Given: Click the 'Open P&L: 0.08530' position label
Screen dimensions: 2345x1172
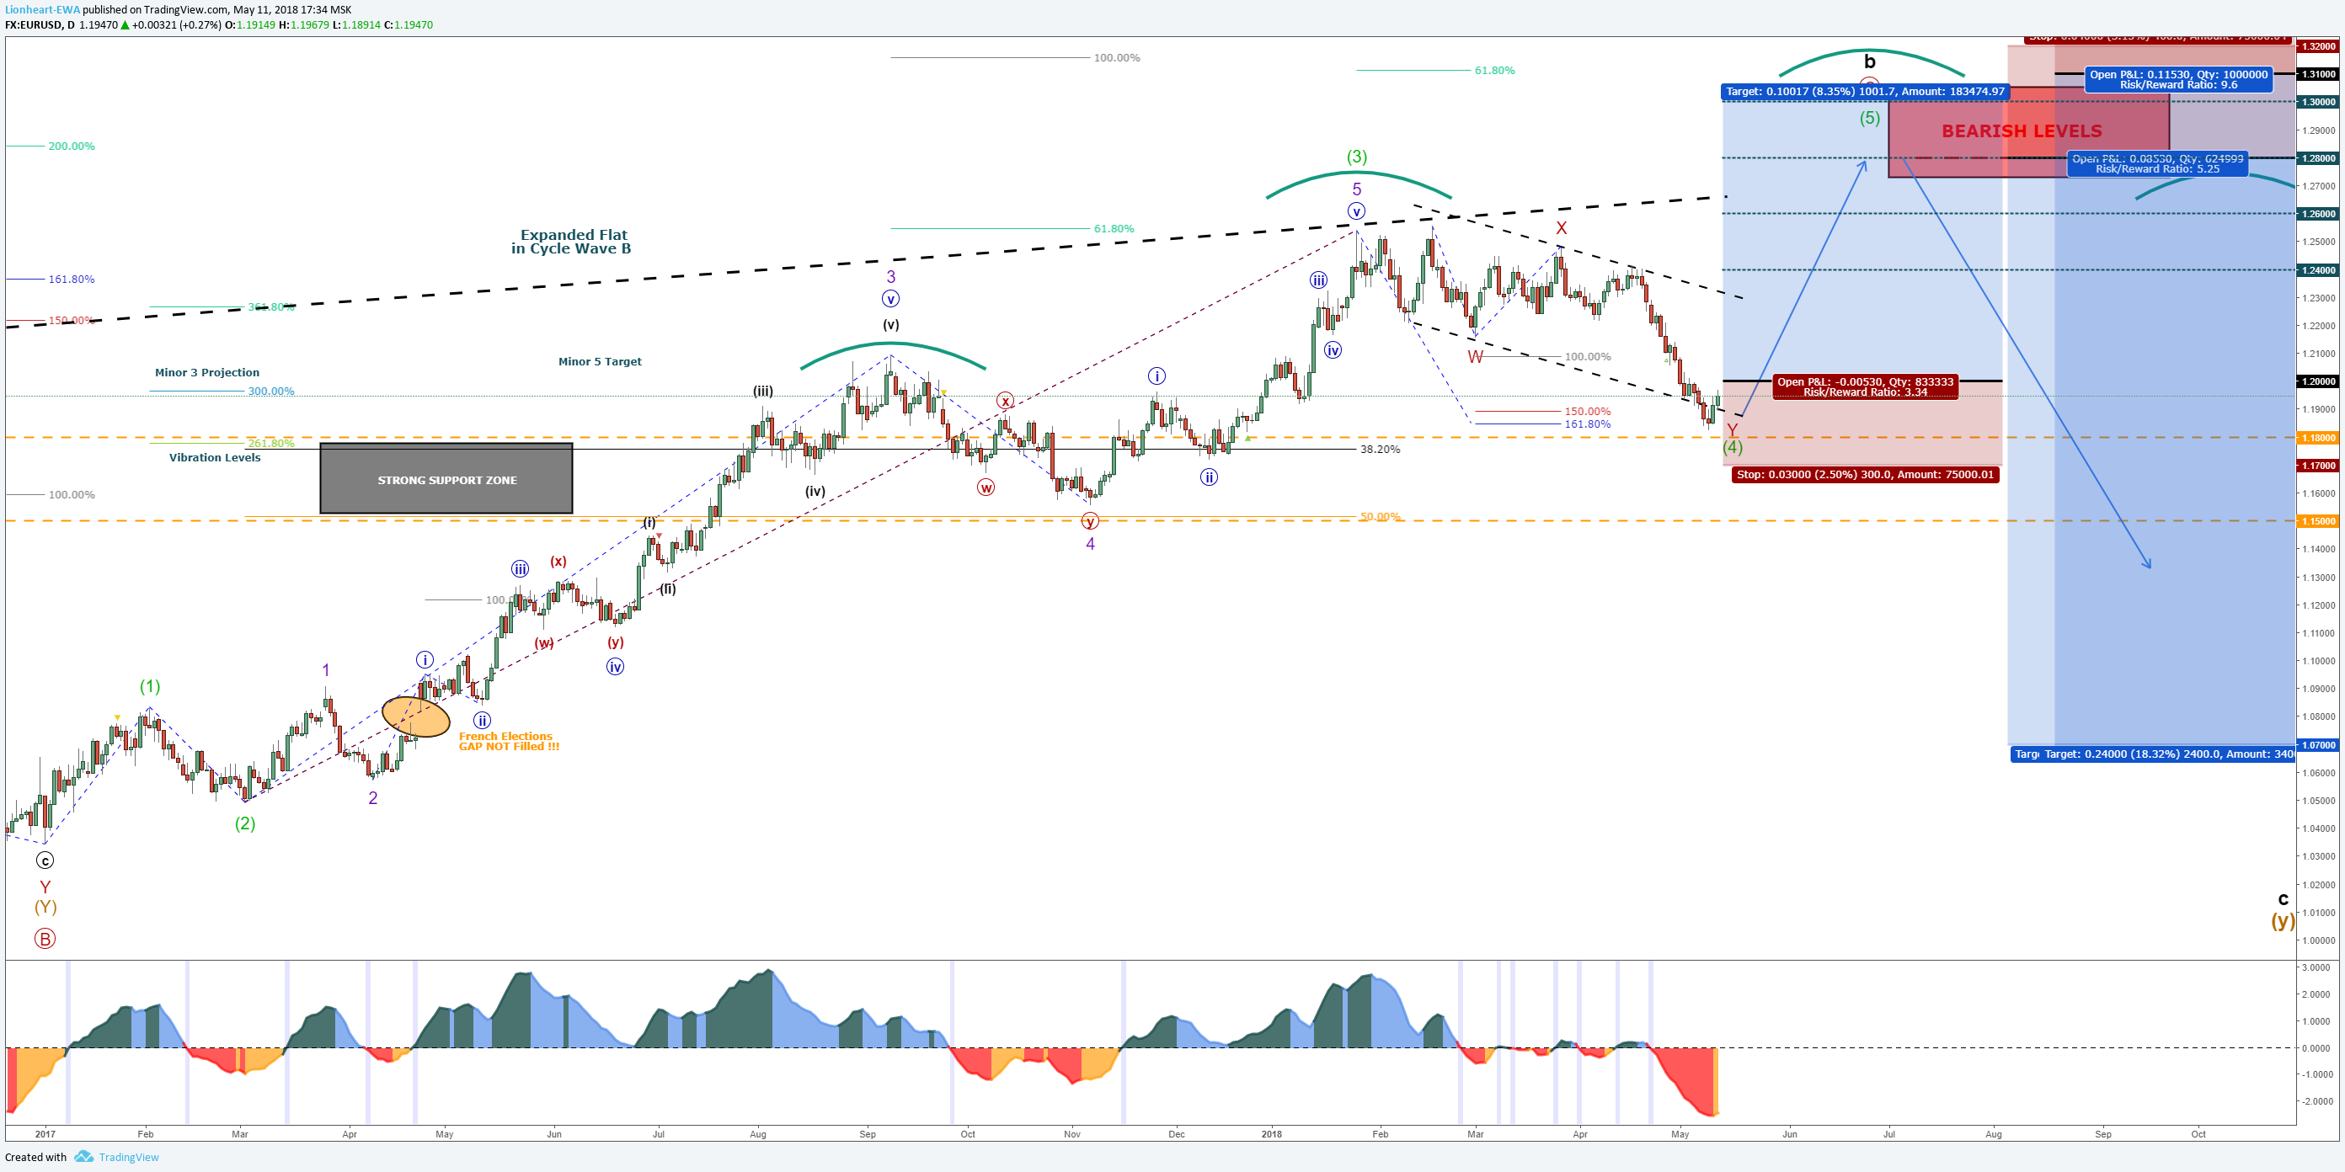Looking at the screenshot, I should point(2157,164).
